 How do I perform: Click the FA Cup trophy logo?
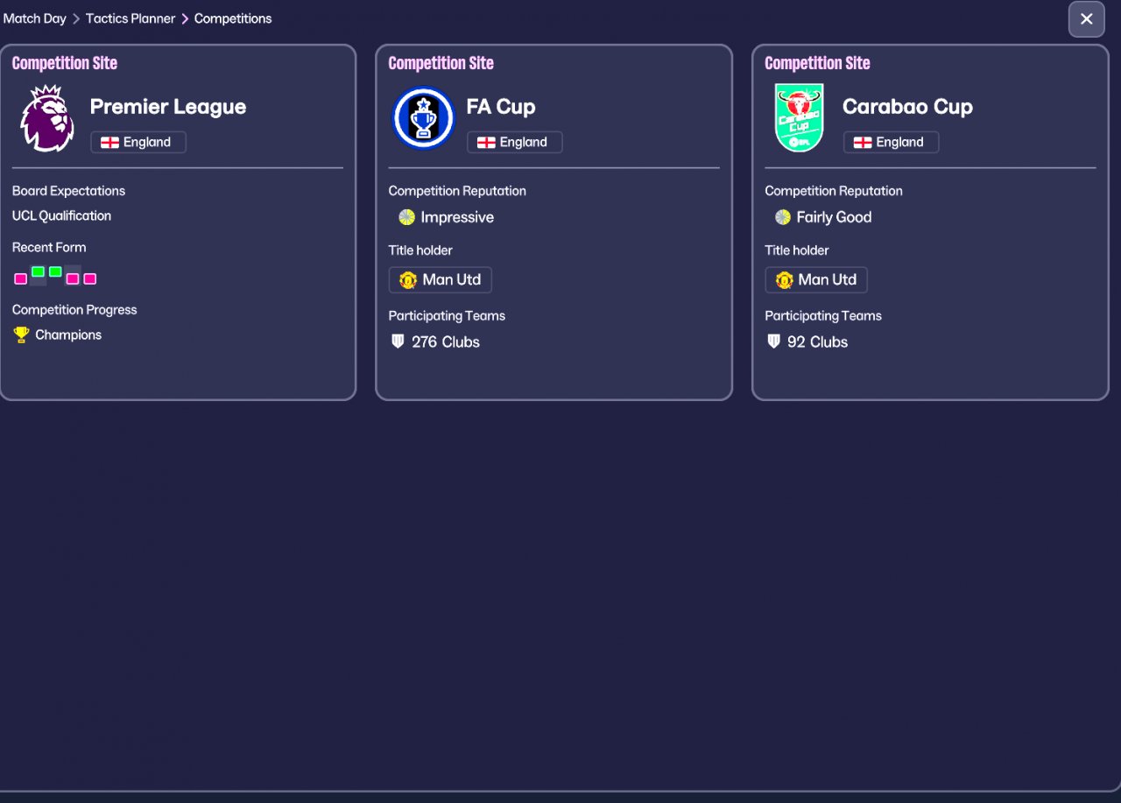tap(423, 118)
